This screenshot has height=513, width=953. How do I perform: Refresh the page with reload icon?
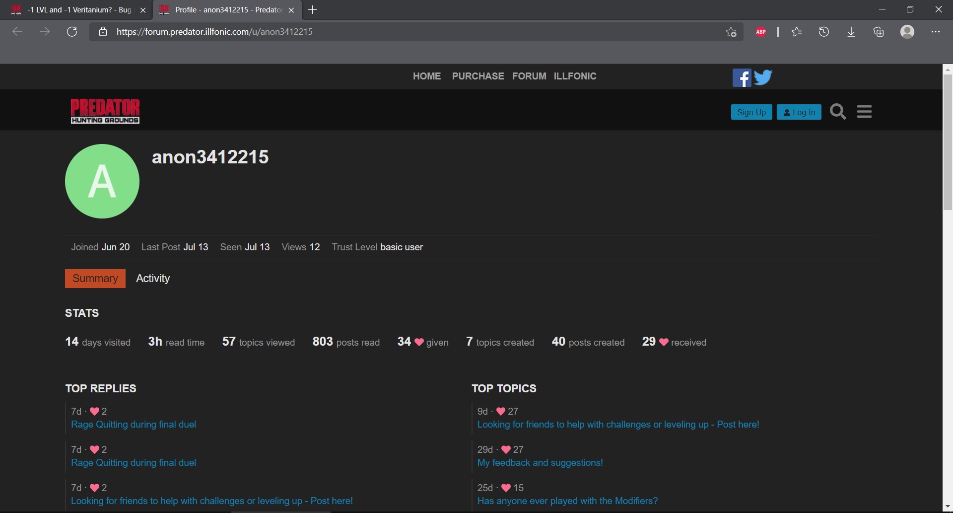point(72,32)
